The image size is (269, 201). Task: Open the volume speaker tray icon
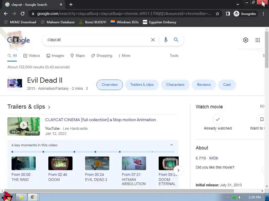click(240, 197)
